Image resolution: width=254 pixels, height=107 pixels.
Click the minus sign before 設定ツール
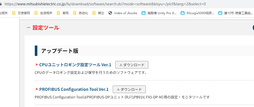click(28, 28)
